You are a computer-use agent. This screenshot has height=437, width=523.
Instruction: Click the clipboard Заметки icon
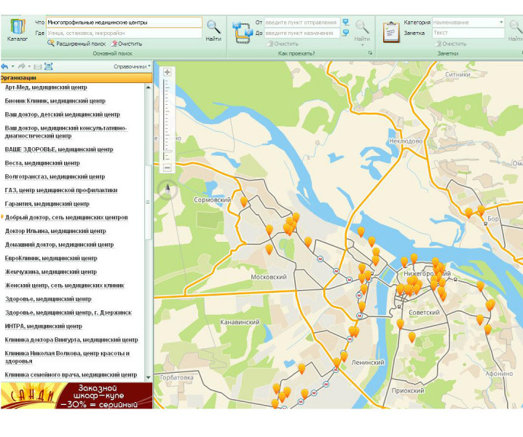tap(391, 29)
